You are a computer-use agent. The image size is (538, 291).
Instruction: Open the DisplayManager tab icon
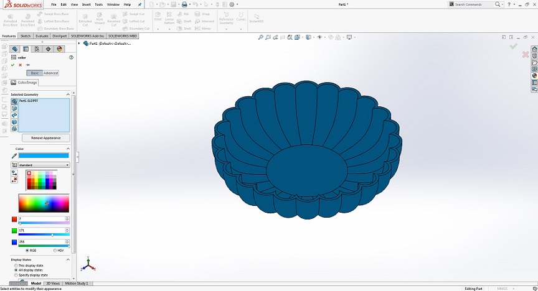(x=60, y=48)
